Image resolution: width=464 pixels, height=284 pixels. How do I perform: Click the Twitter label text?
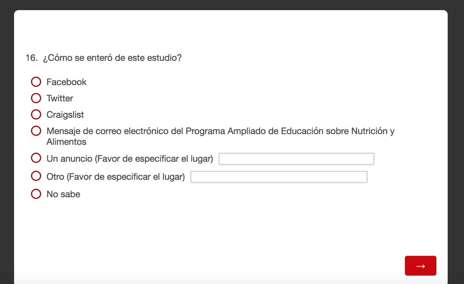(x=60, y=98)
